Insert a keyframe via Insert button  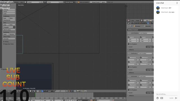tap(6, 34)
